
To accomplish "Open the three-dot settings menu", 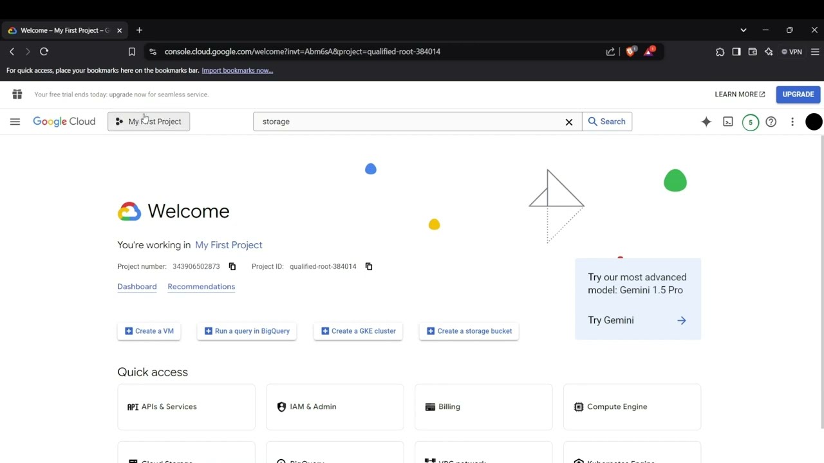I will pos(792,122).
